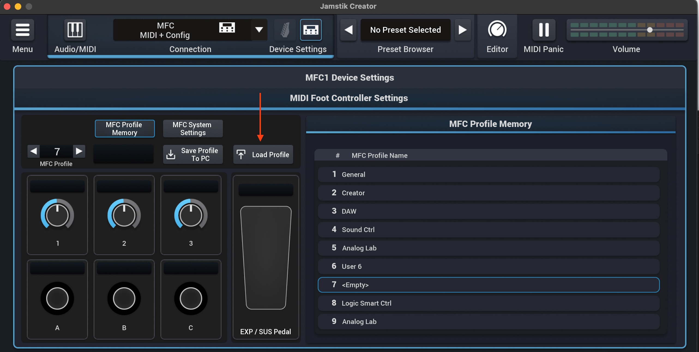Trigger the MIDI Panic button
This screenshot has width=699, height=352.
(544, 30)
